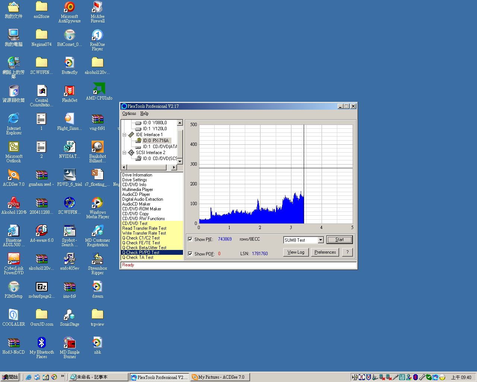Select Multimedia Player function
477x382 pixels.
pos(152,190)
